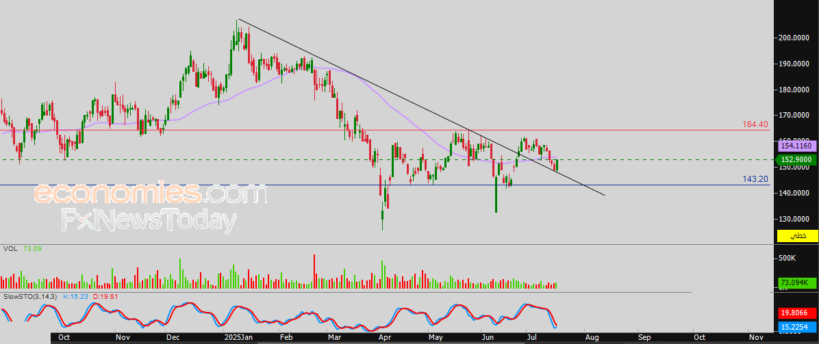Click the Jul label on time axis
The width and height of the screenshot is (819, 344).
(x=533, y=337)
